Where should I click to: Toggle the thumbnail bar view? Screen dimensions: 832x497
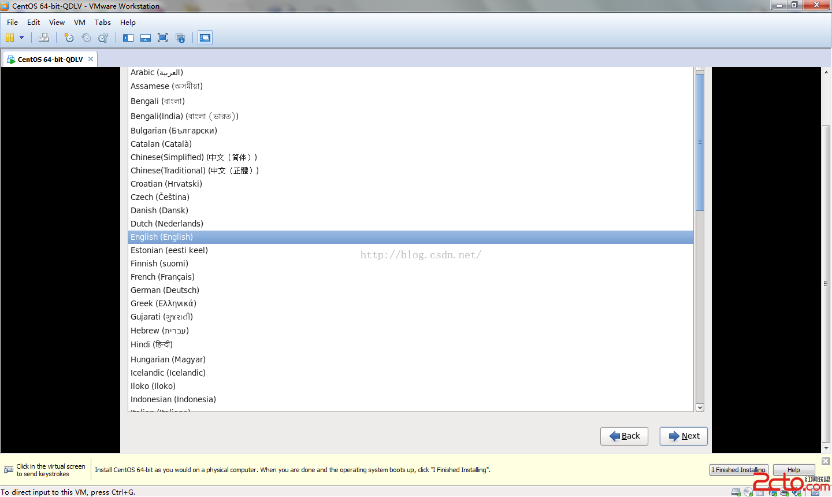click(x=146, y=38)
